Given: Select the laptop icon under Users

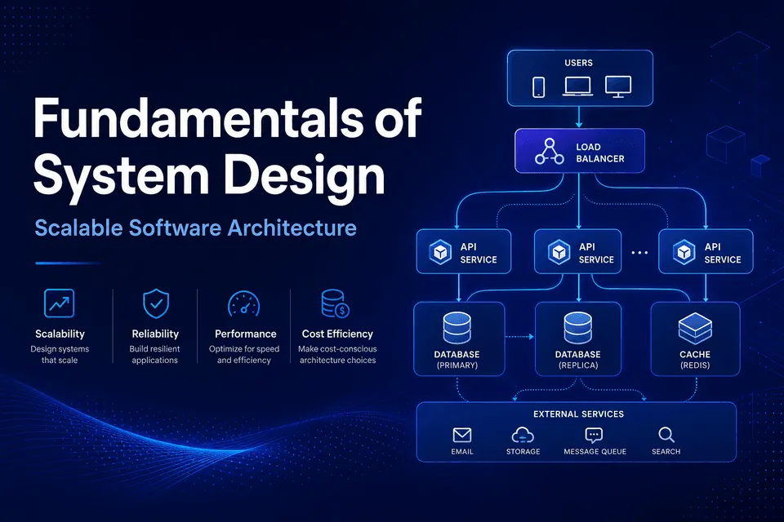Looking at the screenshot, I should point(577,86).
